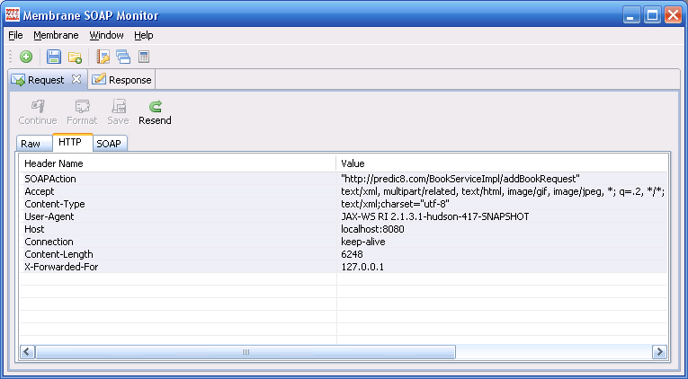Switch to the Response tab
This screenshot has height=379, width=688.
point(121,80)
